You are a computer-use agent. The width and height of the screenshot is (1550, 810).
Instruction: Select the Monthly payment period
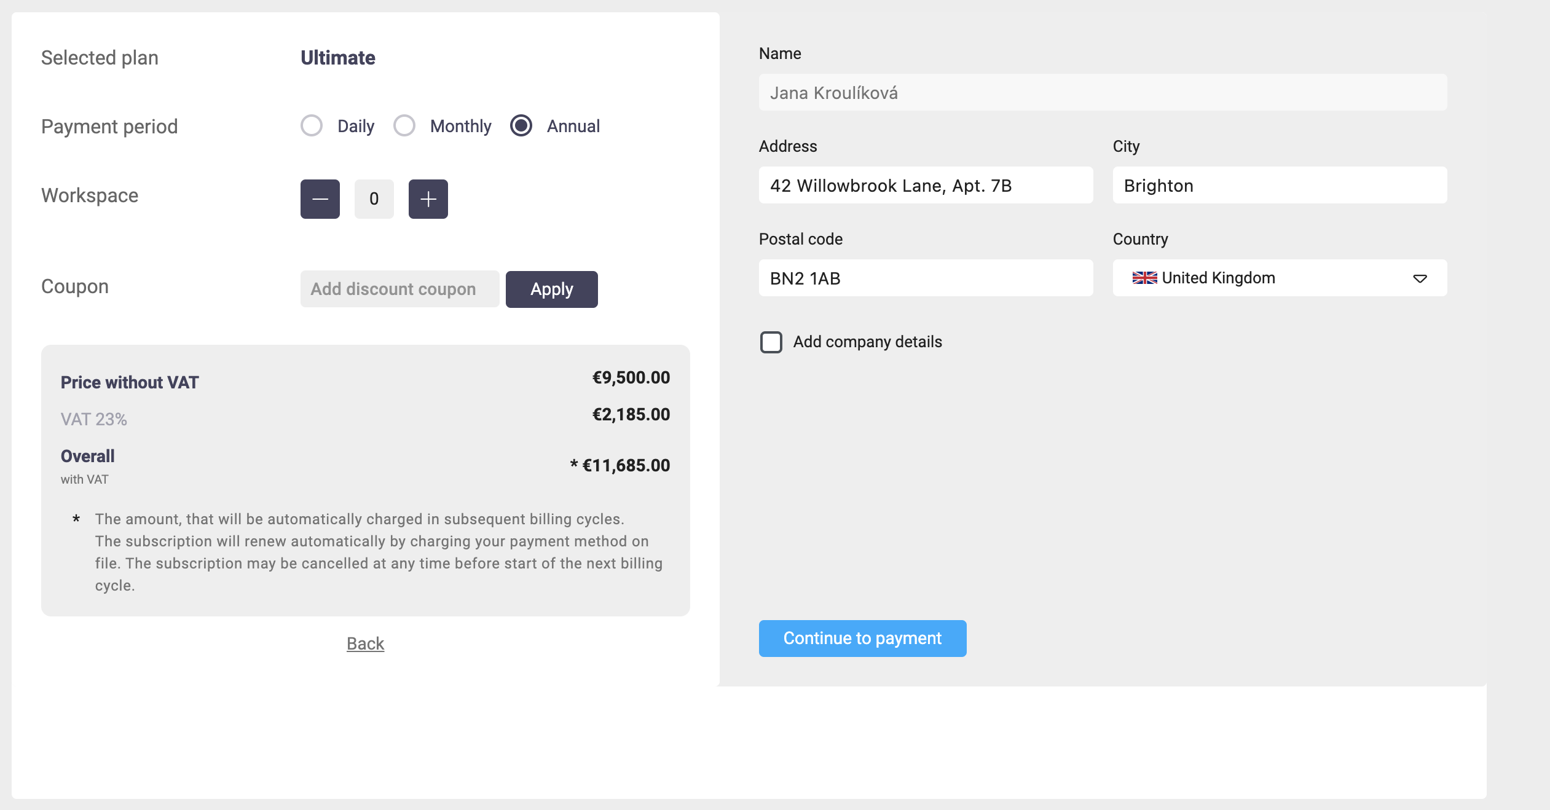coord(404,125)
